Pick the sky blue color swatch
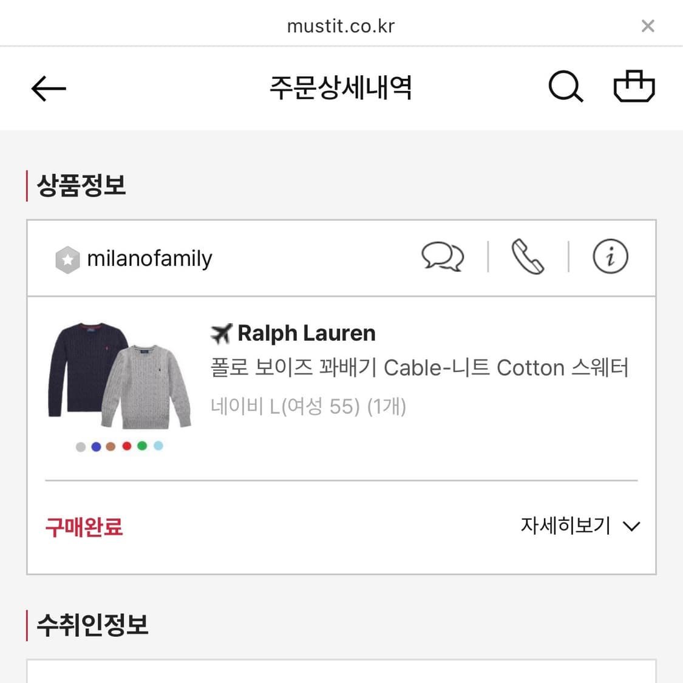This screenshot has width=683, height=683. (157, 446)
